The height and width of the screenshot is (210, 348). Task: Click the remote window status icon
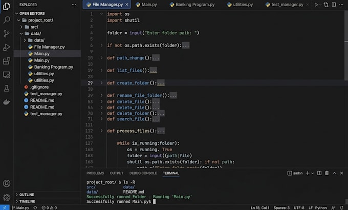[5, 207]
